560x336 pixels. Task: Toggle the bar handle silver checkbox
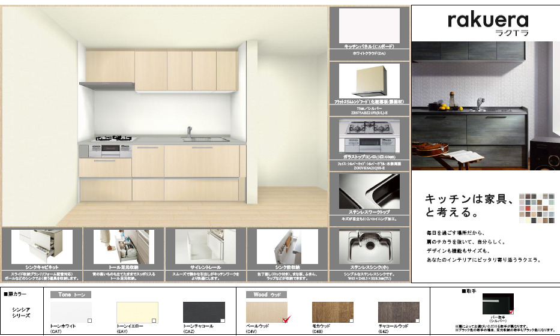coord(511,311)
